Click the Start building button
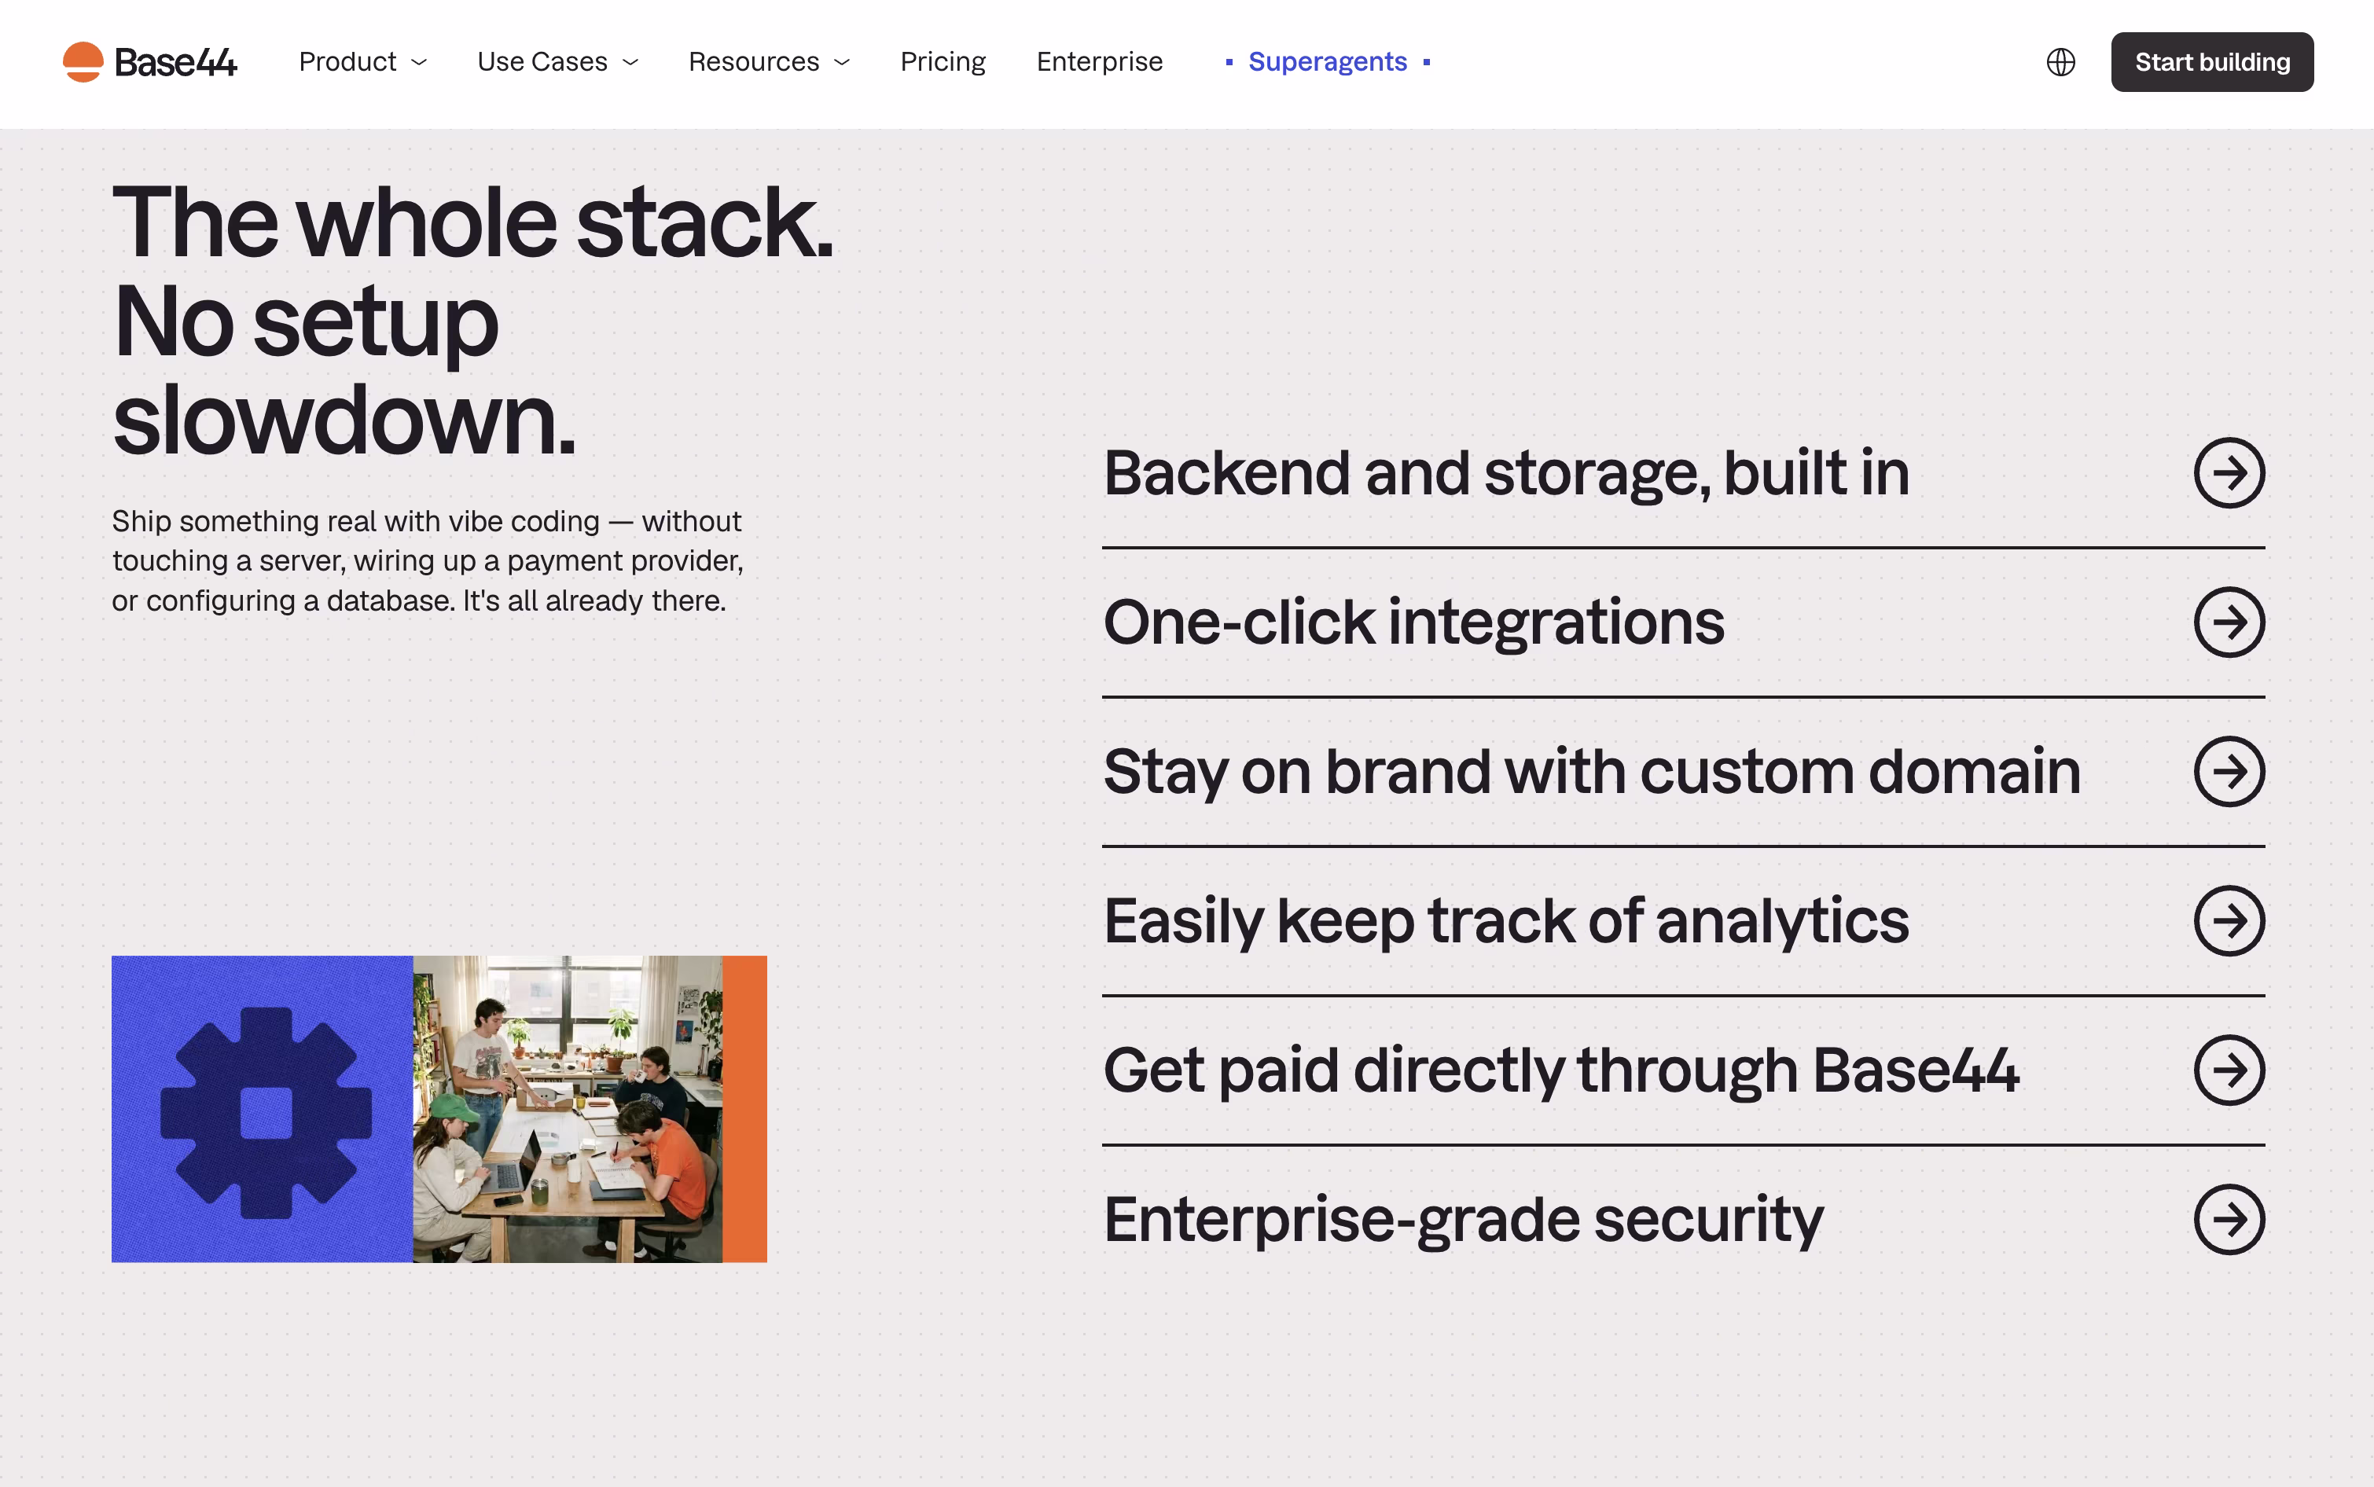Screen dimensions: 2374x1487 pyautogui.click(x=2212, y=62)
